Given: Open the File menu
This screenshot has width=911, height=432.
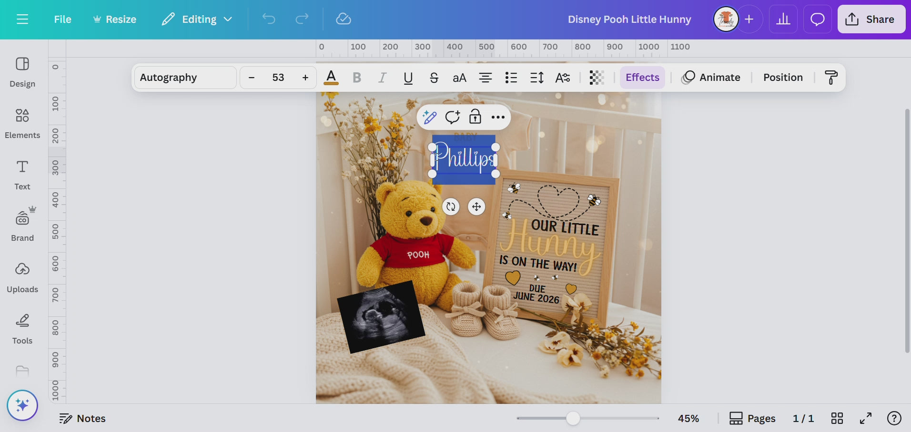Looking at the screenshot, I should (x=62, y=20).
